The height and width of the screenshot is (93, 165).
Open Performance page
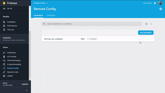pyautogui.click(x=12, y=26)
